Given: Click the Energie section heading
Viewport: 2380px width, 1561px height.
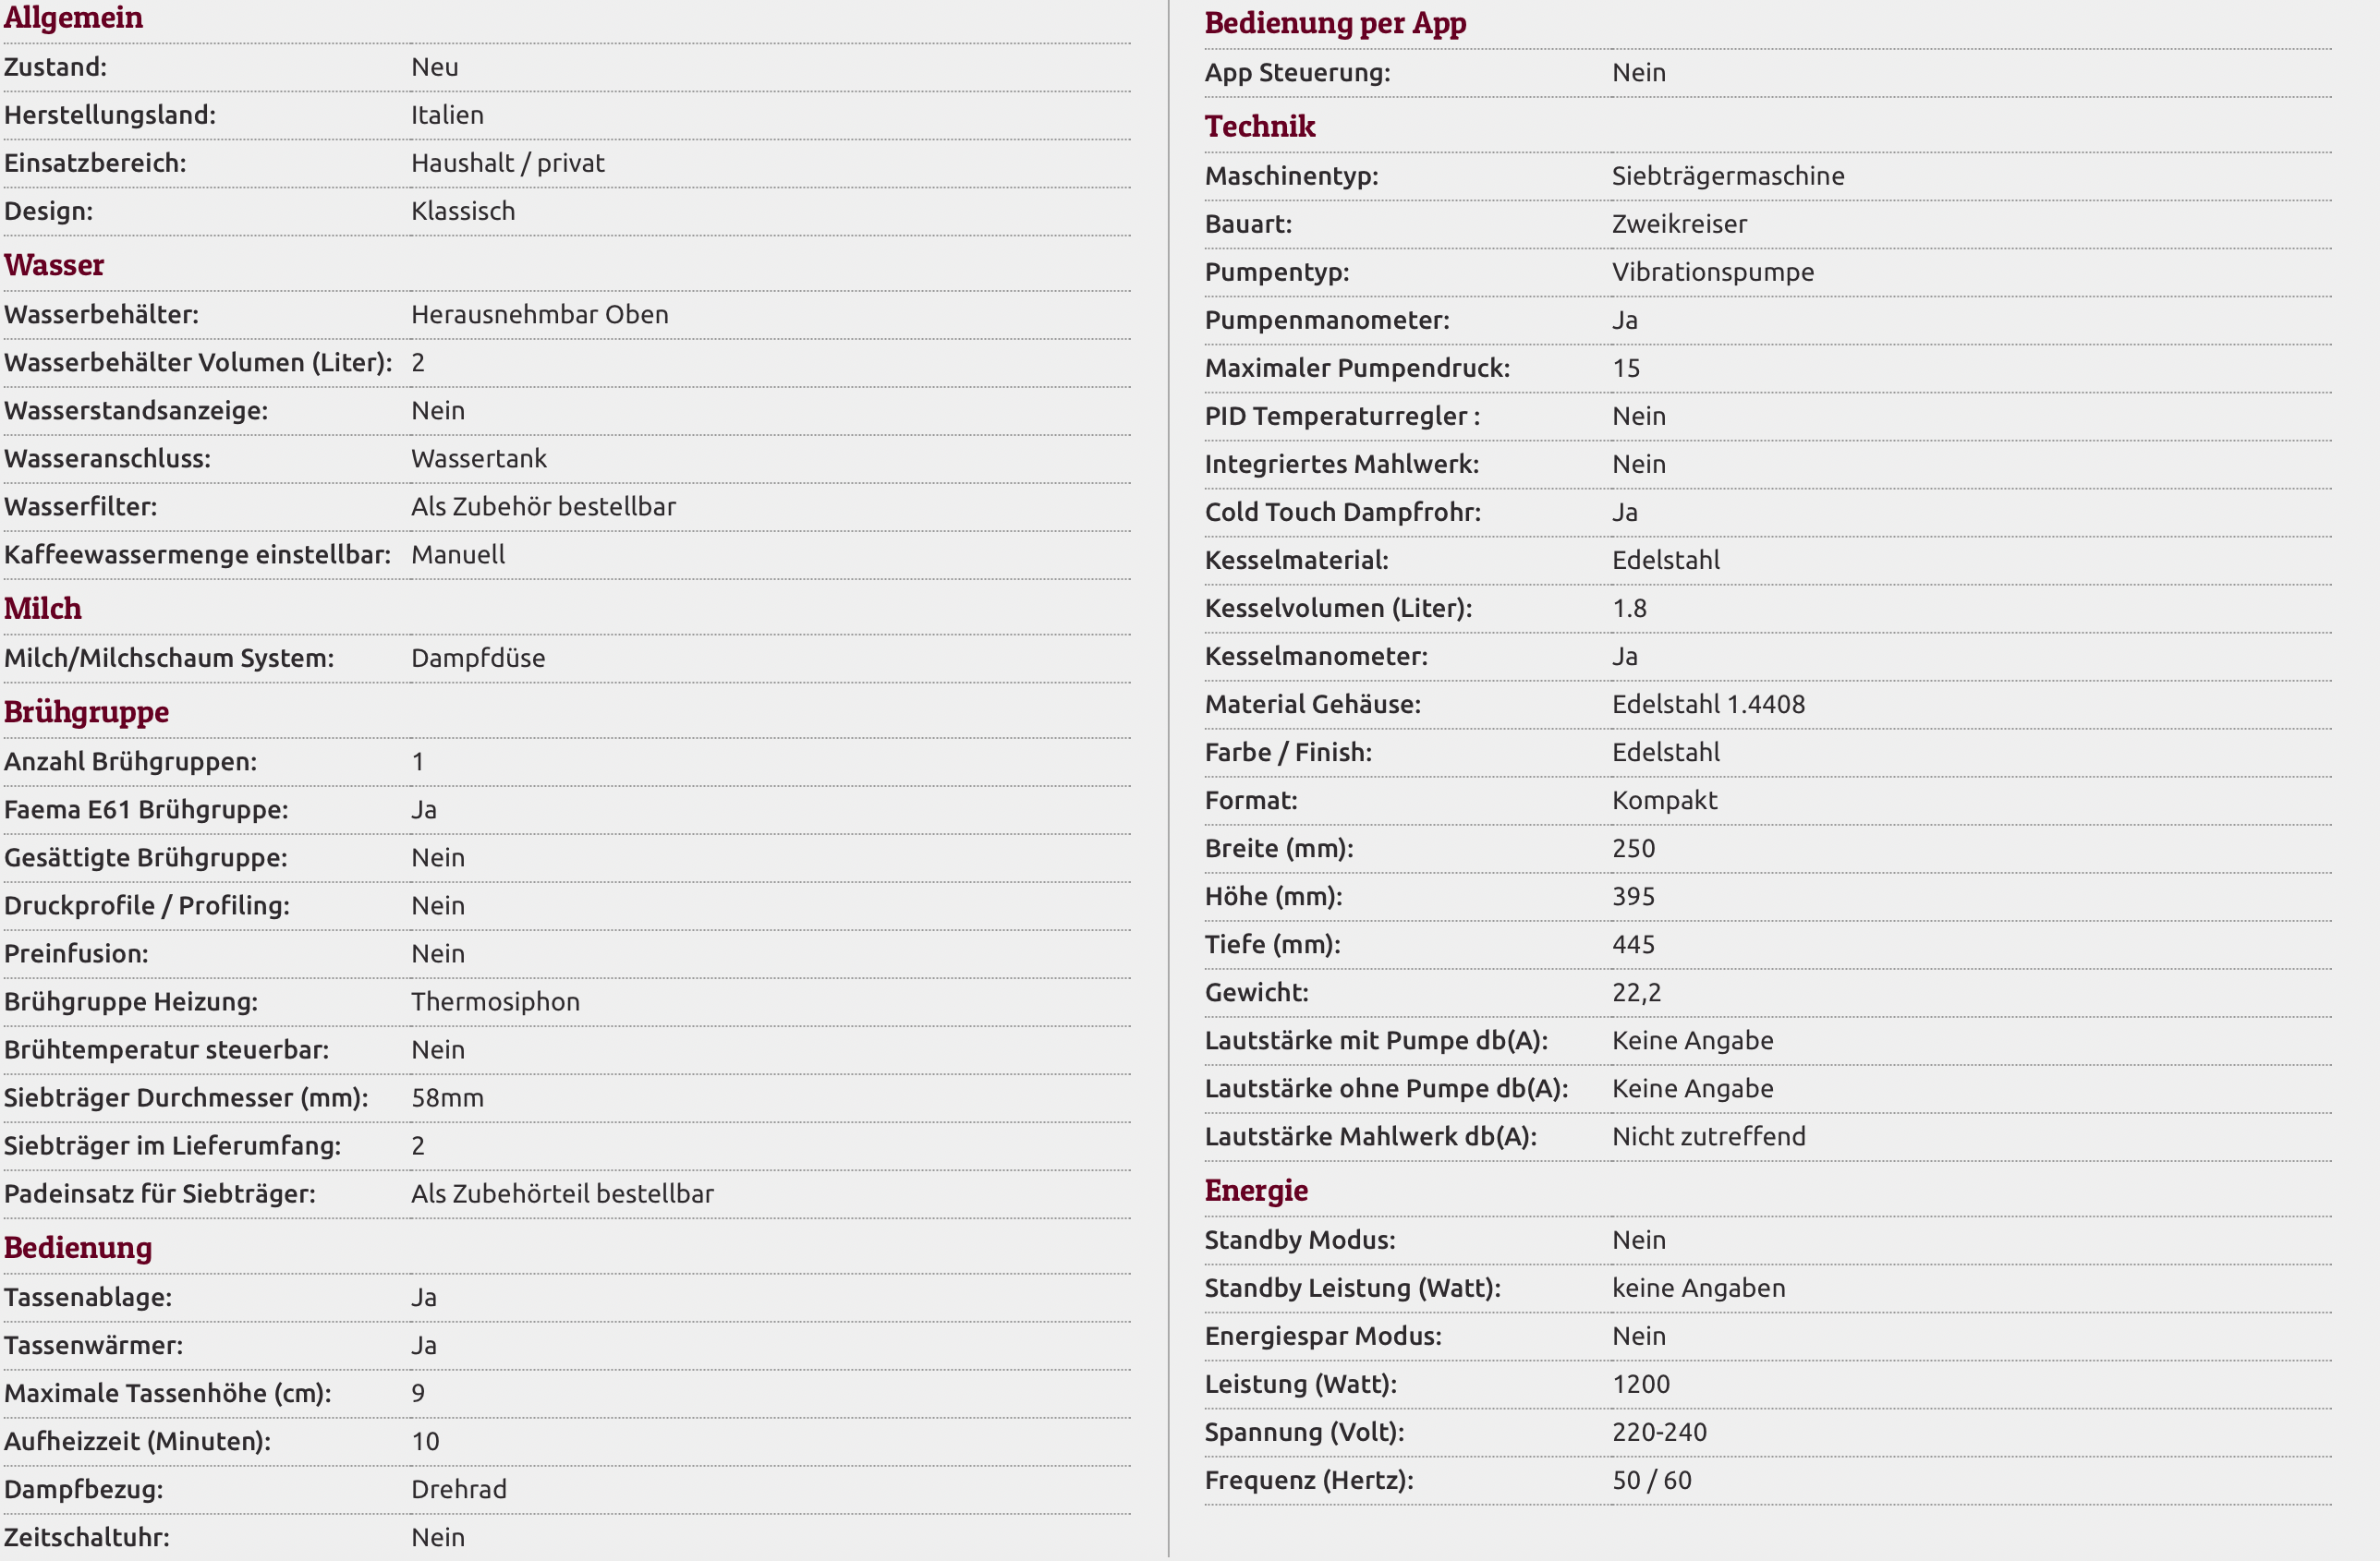Looking at the screenshot, I should pyautogui.click(x=1256, y=1190).
